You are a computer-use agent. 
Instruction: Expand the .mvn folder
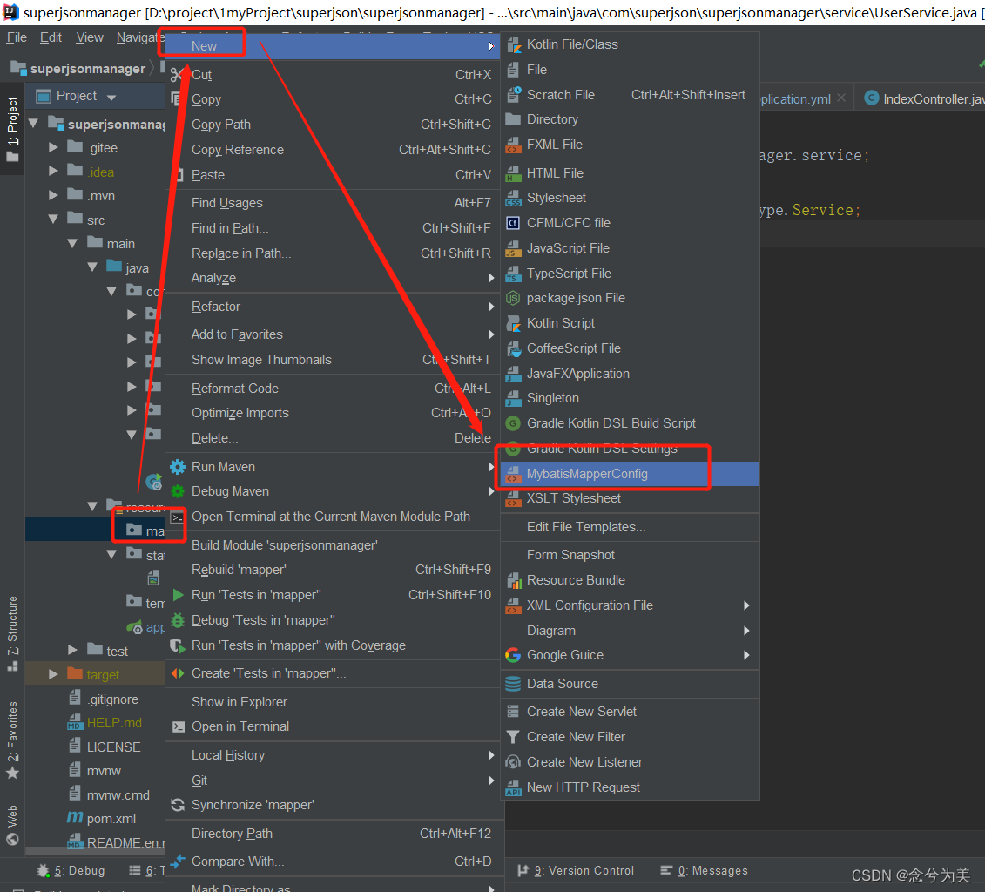[53, 195]
